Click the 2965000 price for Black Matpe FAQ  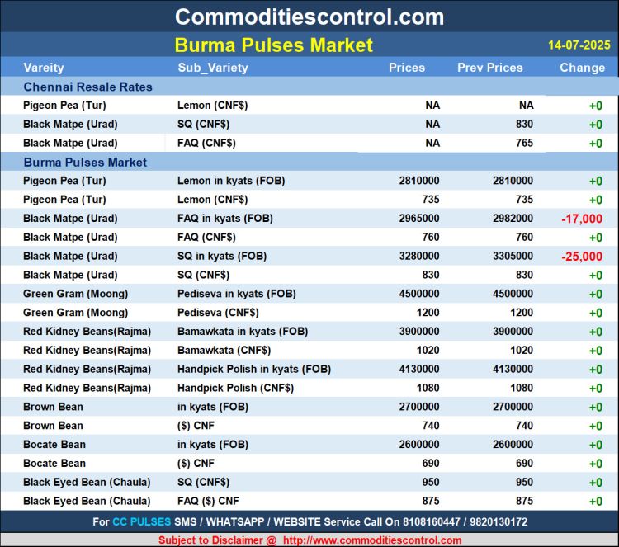coord(419,219)
